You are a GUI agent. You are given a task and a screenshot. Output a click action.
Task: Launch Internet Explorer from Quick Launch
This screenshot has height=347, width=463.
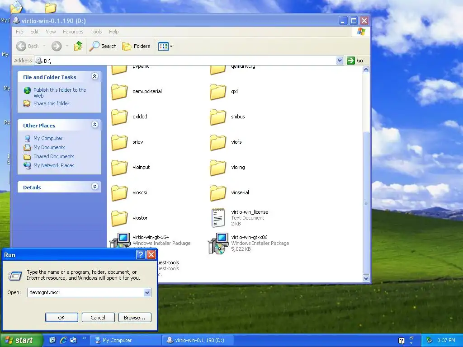point(63,340)
